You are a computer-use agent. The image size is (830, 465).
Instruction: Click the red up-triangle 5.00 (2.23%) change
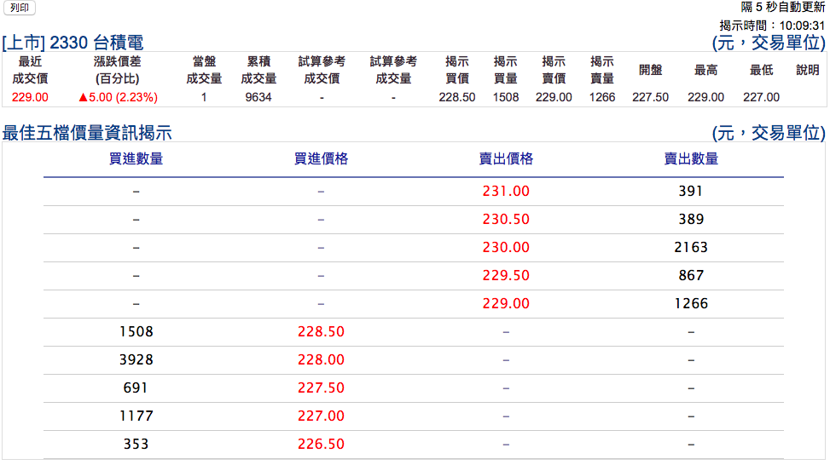point(118,98)
